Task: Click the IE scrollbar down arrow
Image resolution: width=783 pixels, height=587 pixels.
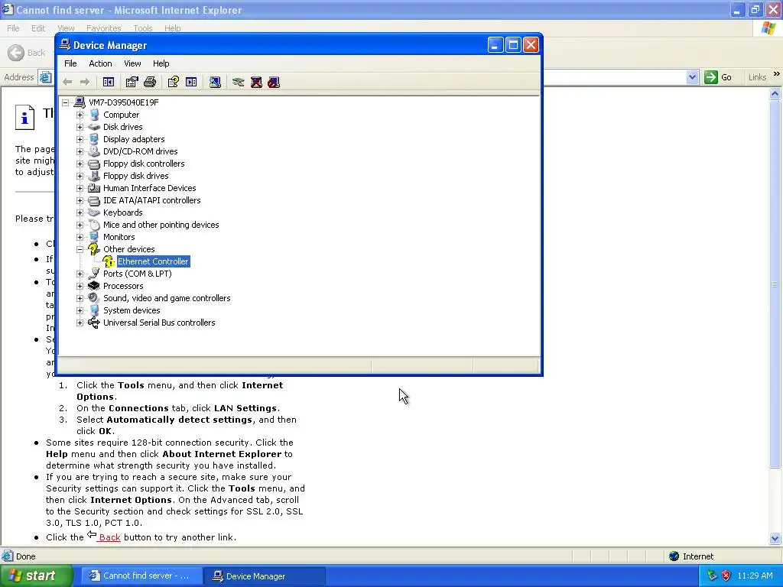Action: click(x=775, y=538)
